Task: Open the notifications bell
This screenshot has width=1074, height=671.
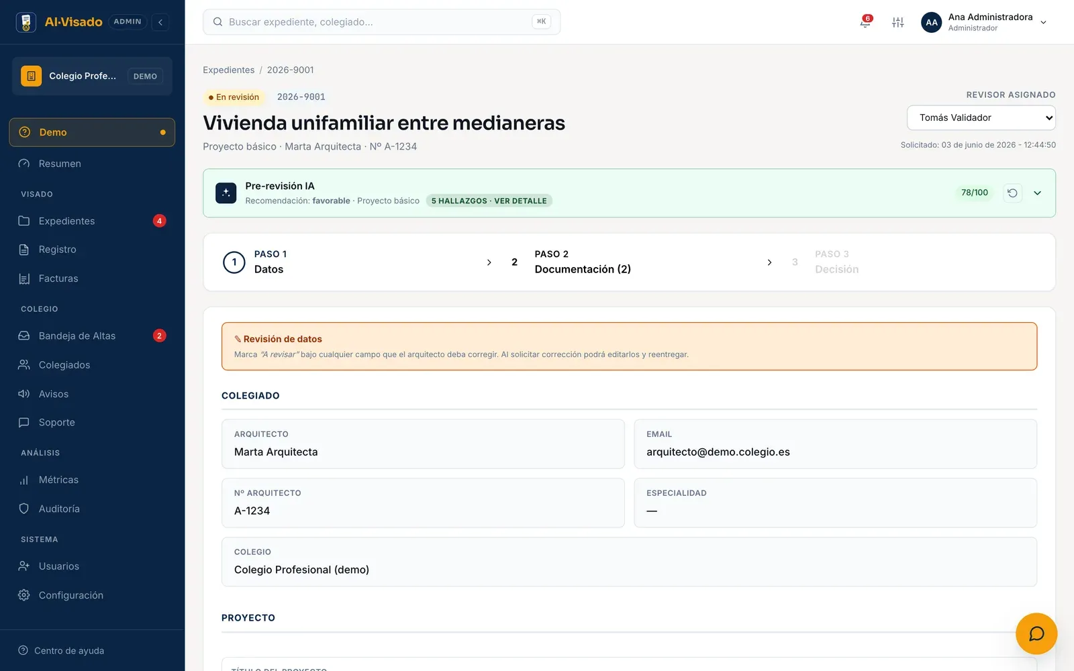Action: tap(865, 22)
